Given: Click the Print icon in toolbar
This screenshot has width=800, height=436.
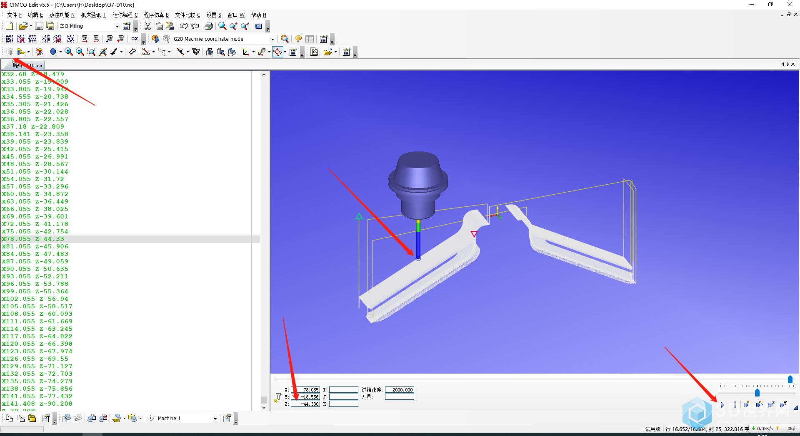Looking at the screenshot, I should tap(209, 26).
